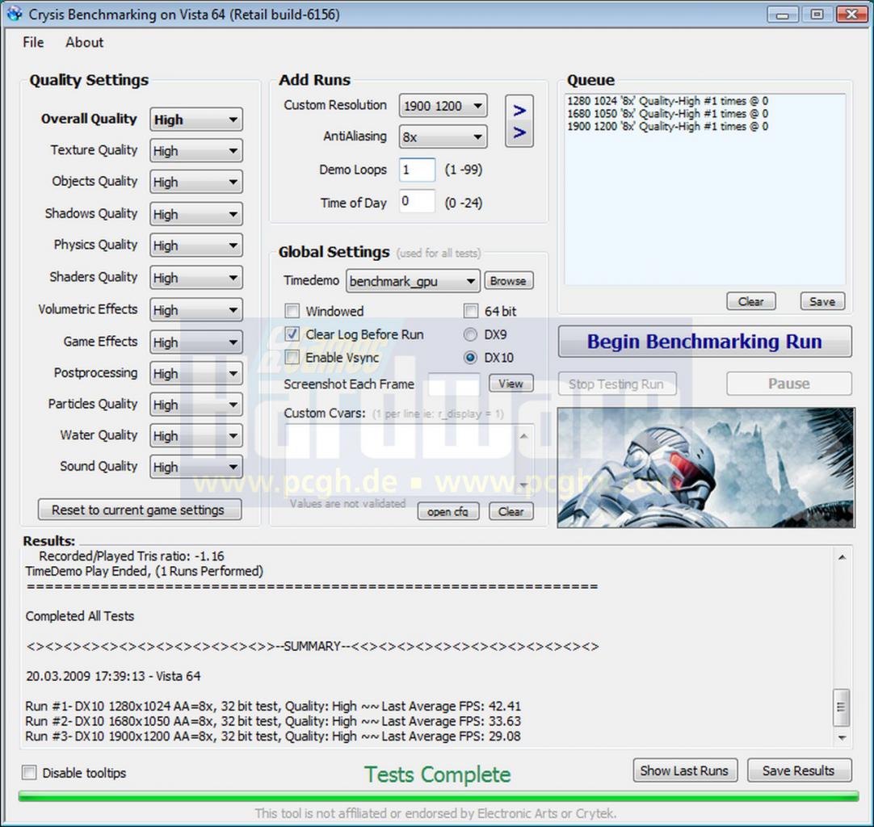Click the Browse button for Timedemo
This screenshot has width=874, height=827.
pyautogui.click(x=508, y=281)
